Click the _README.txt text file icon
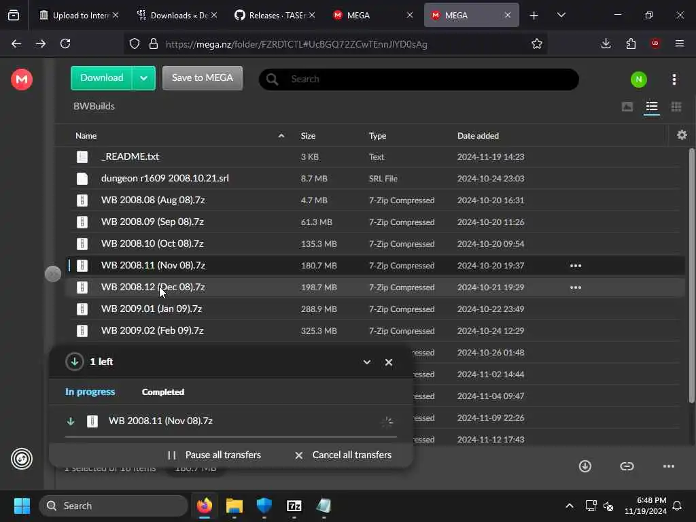This screenshot has height=522, width=696. [x=82, y=157]
